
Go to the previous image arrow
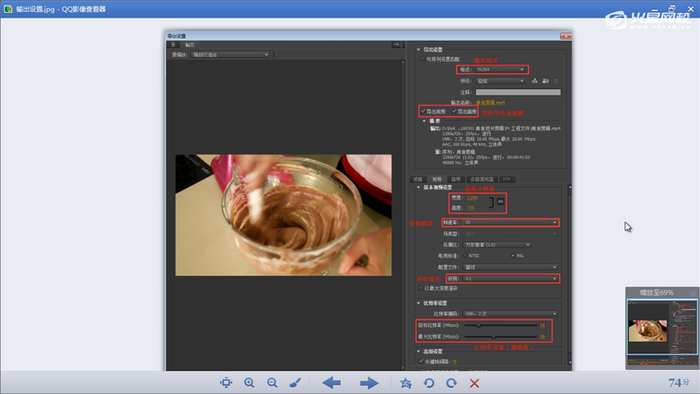tap(332, 383)
